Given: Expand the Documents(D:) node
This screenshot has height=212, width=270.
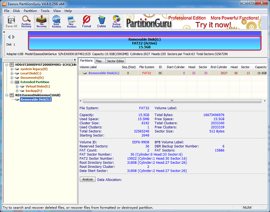Looking at the screenshot, I should coord(12,78).
